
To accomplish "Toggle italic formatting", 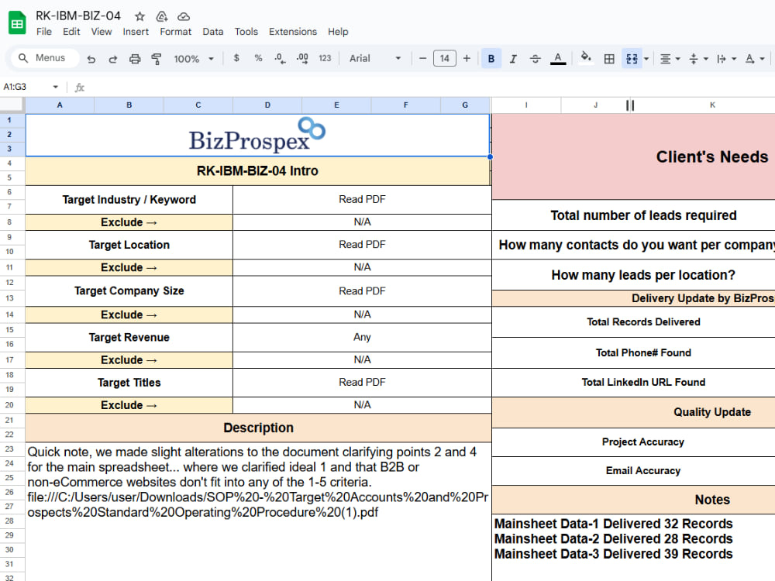I will pyautogui.click(x=513, y=58).
